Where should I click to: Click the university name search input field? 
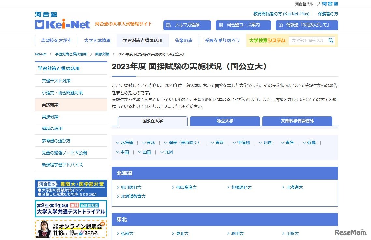[x=308, y=40]
